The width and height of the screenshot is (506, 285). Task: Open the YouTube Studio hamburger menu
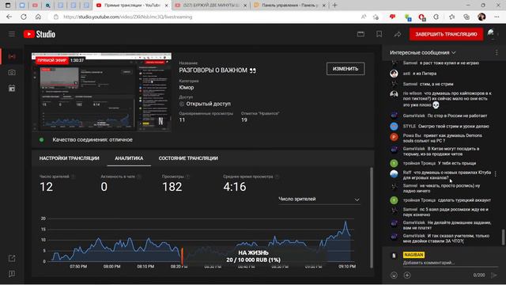[12, 34]
